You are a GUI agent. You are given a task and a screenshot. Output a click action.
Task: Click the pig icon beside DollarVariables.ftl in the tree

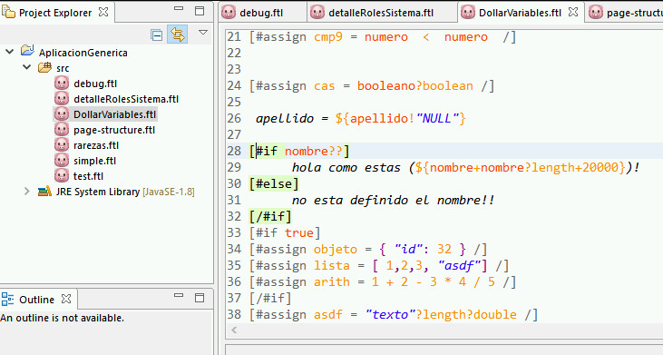click(62, 113)
